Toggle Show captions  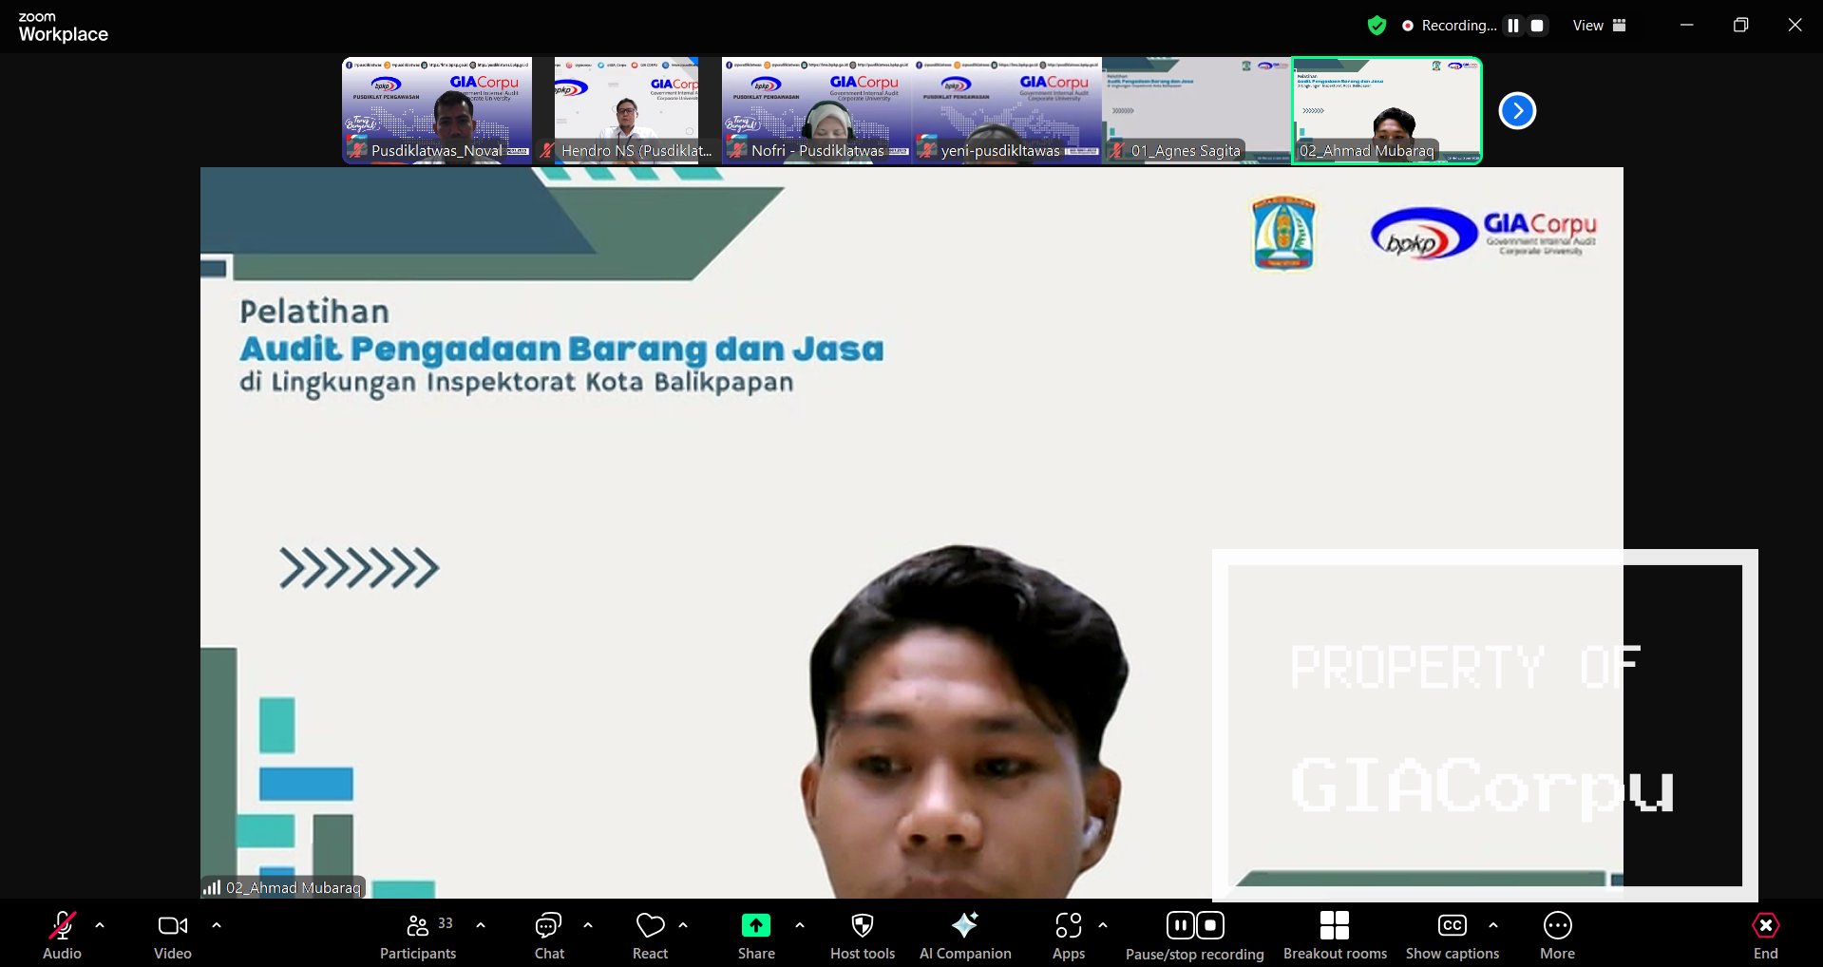(1453, 937)
